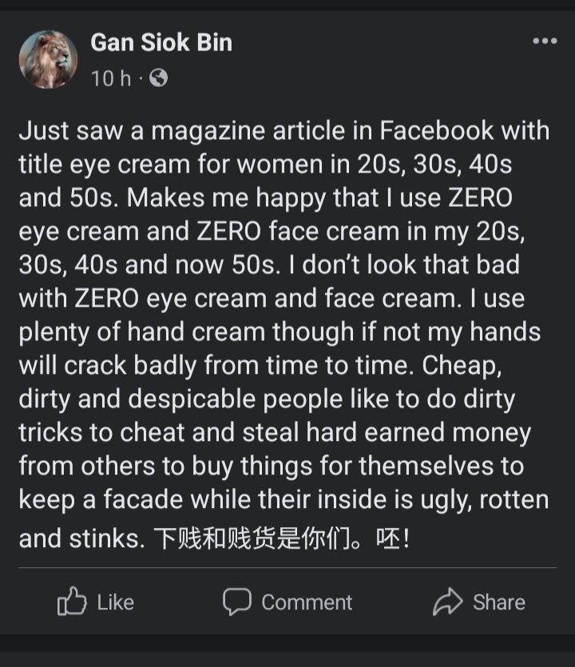Click the line starting "from others to buy"
Screen dimensions: 575x667
272,466
